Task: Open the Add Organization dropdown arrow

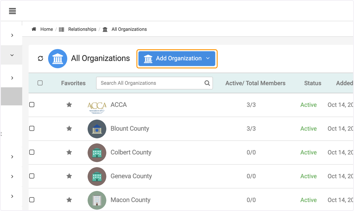Action: [208, 58]
